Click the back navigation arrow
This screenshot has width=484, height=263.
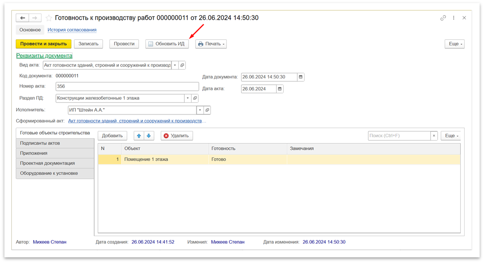[22, 18]
